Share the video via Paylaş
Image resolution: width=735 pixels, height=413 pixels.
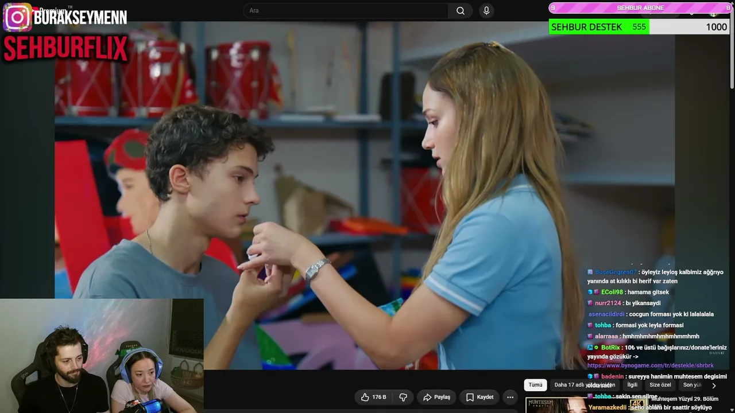[436, 397]
